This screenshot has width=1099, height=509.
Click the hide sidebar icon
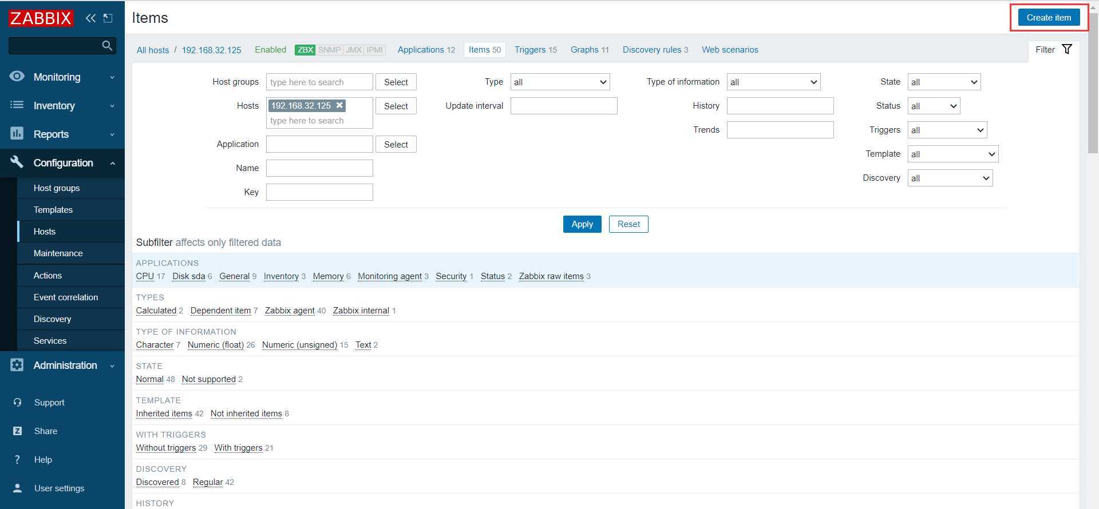[x=108, y=18]
